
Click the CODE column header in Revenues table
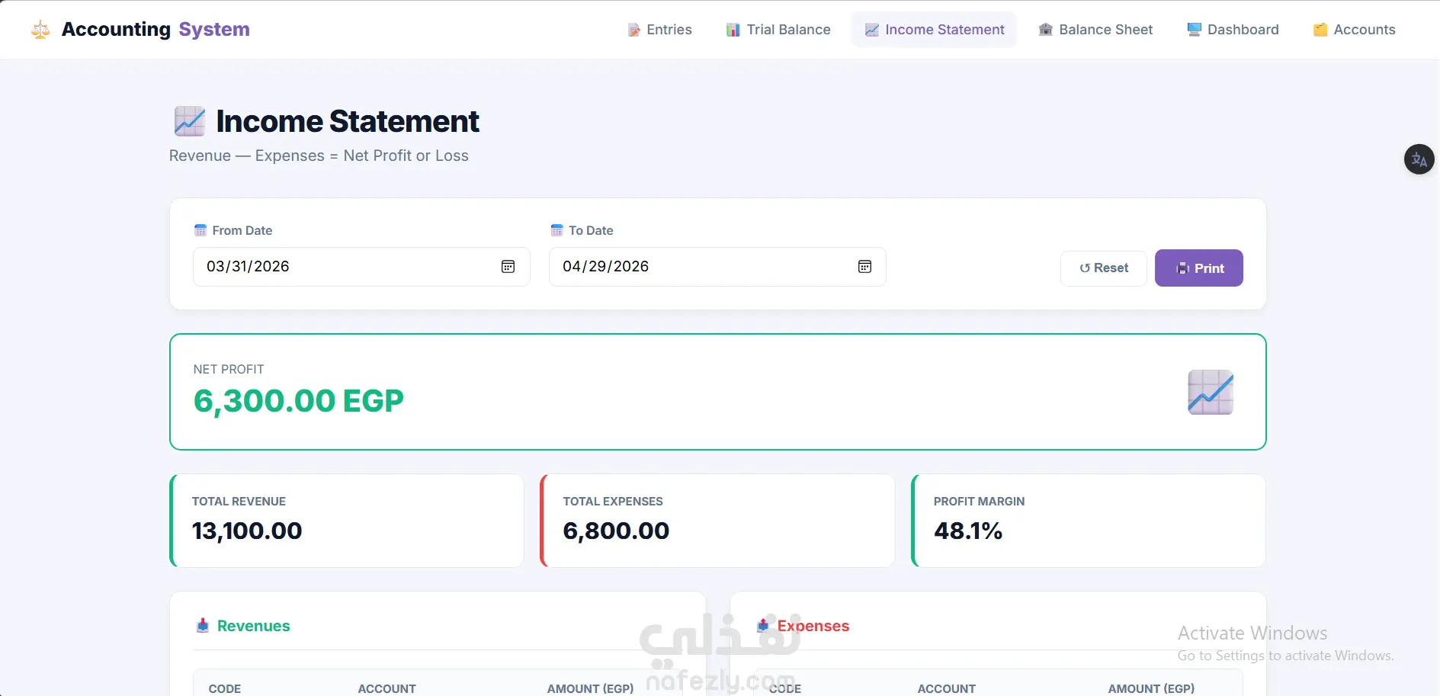coord(225,688)
